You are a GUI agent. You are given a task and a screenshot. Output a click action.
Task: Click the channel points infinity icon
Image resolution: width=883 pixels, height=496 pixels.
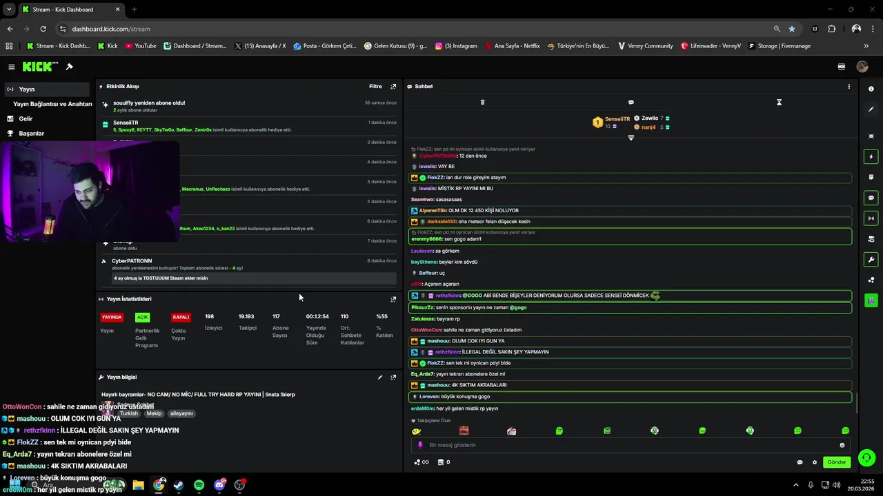pyautogui.click(x=421, y=462)
